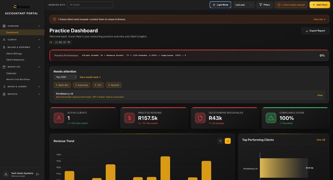The height and width of the screenshot is (180, 333).
Task: Toggle Light Mode
Action: pyautogui.click(x=220, y=5)
